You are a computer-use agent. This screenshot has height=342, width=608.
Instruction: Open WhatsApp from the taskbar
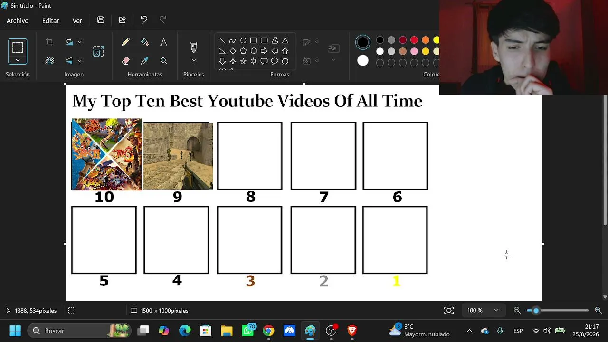coord(247,331)
